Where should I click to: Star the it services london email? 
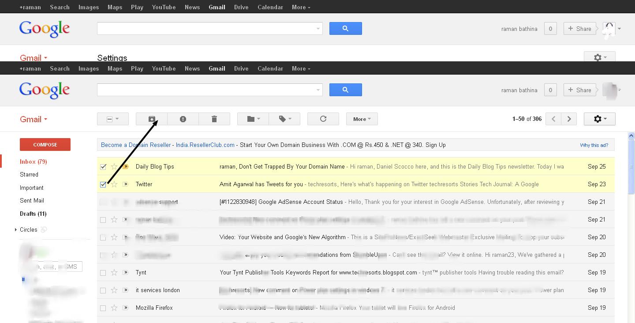click(114, 290)
